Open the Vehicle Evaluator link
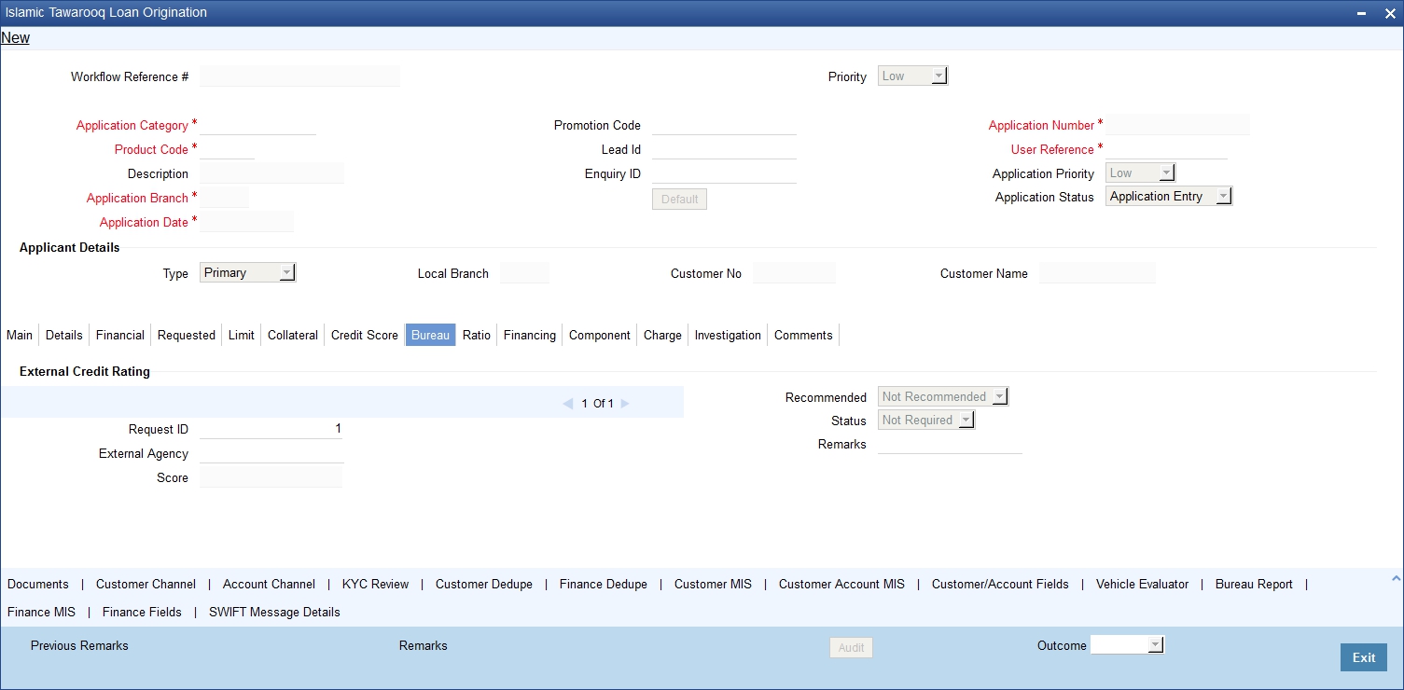 1142,585
